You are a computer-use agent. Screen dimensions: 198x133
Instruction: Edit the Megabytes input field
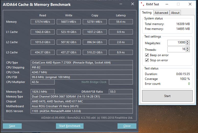(x=177, y=43)
